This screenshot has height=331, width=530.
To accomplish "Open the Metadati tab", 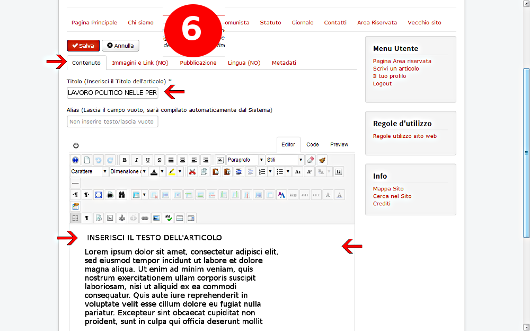I will pos(284,63).
